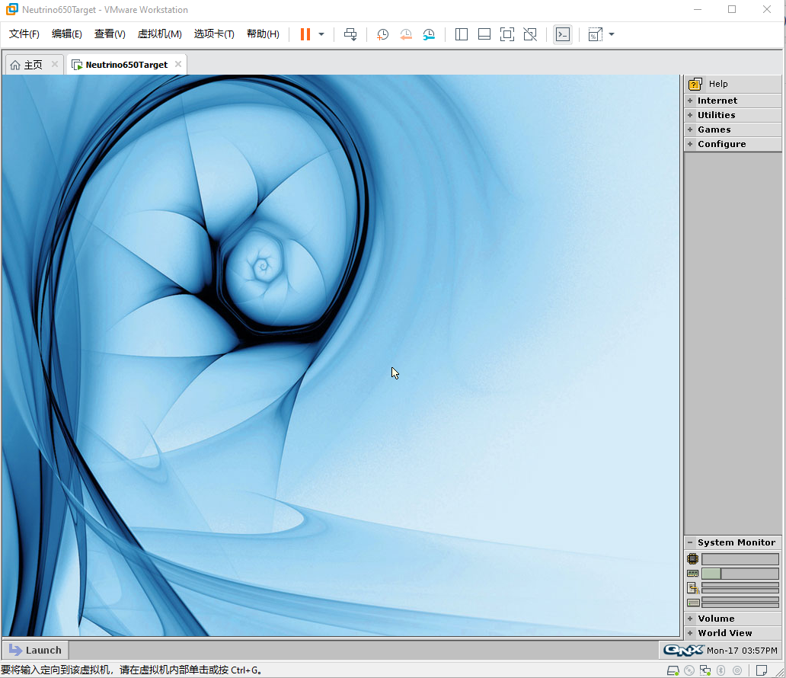Open the 编辑(E) menu

[x=67, y=34]
